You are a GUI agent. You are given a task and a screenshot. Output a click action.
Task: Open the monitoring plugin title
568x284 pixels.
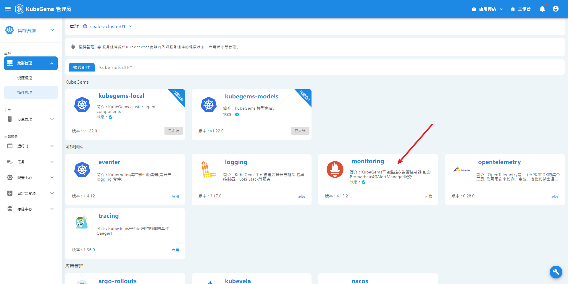(368, 161)
